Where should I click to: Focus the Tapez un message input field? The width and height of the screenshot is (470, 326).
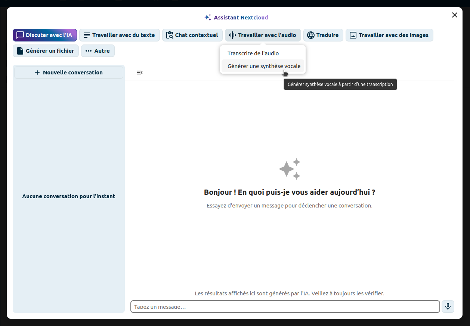pos(285,307)
